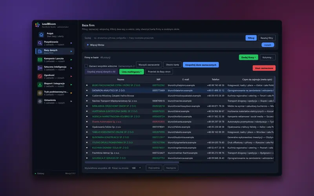Open the Dodaj firmy dropdown
This screenshot has height=196, width=314.
(248, 57)
